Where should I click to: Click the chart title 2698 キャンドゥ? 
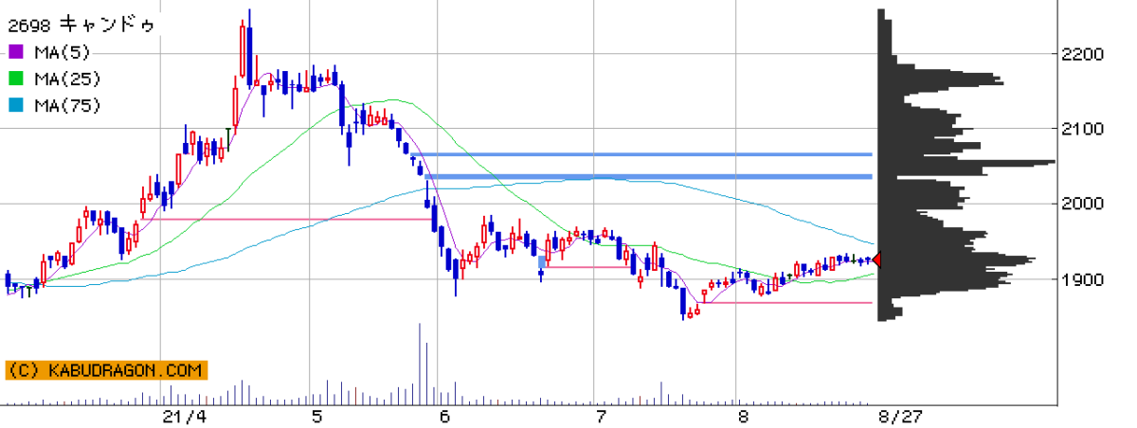coord(81,23)
